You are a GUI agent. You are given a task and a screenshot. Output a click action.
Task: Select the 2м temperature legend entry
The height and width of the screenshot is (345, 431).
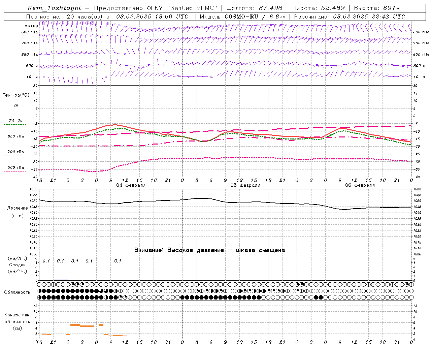click(x=16, y=105)
